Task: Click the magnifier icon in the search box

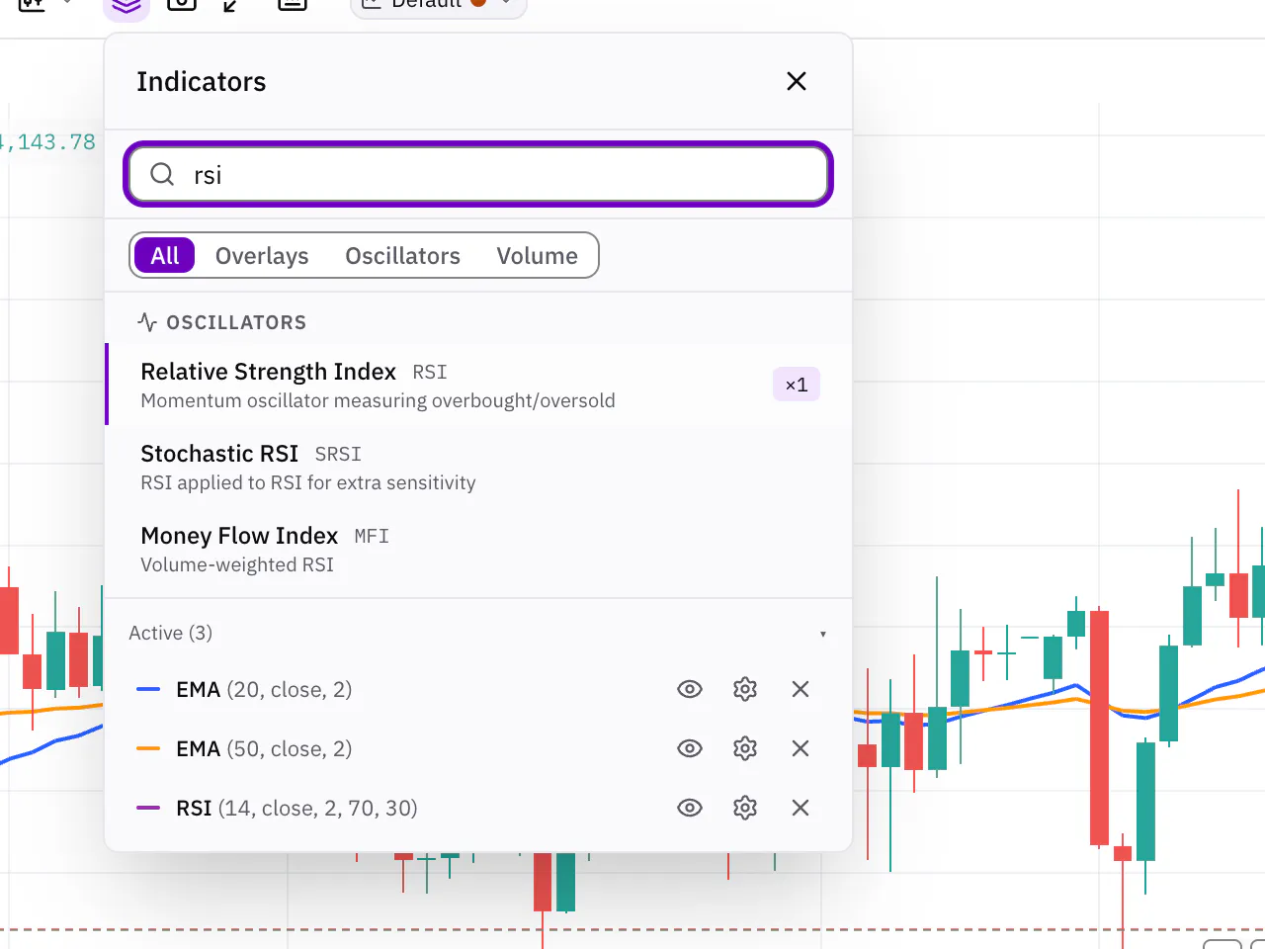Action: [162, 175]
